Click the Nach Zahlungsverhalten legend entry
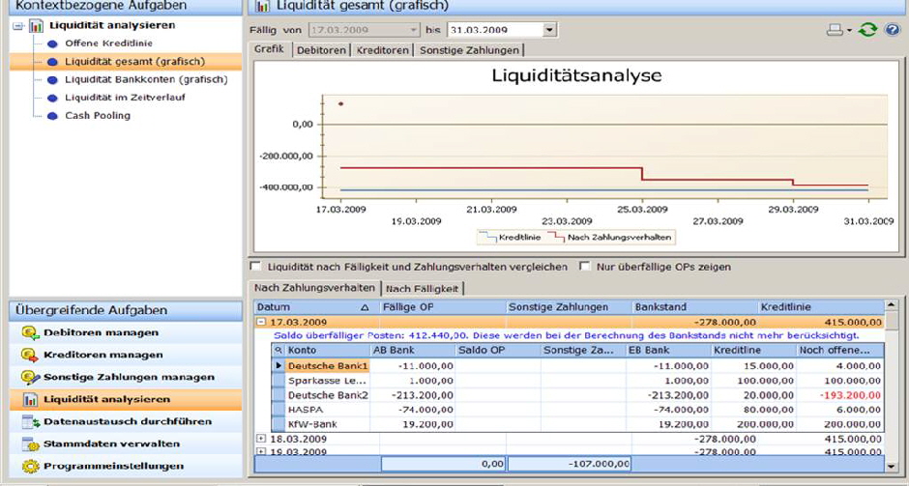 (x=610, y=237)
